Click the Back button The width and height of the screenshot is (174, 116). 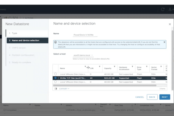(x=152, y=97)
